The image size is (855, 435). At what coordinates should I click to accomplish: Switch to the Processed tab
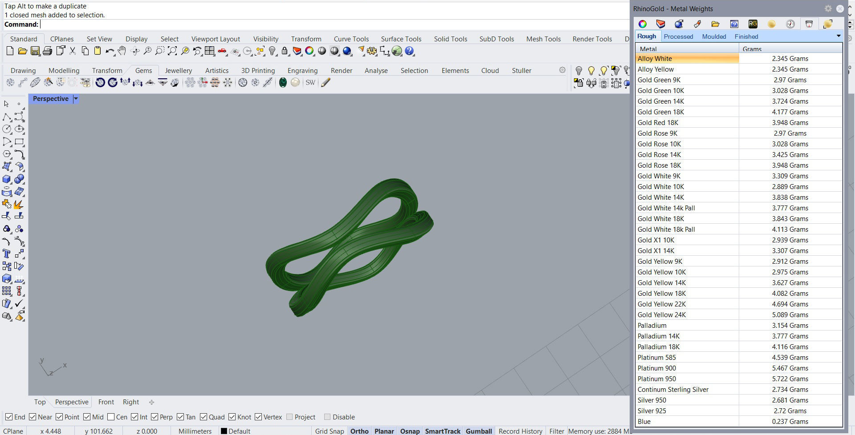678,36
